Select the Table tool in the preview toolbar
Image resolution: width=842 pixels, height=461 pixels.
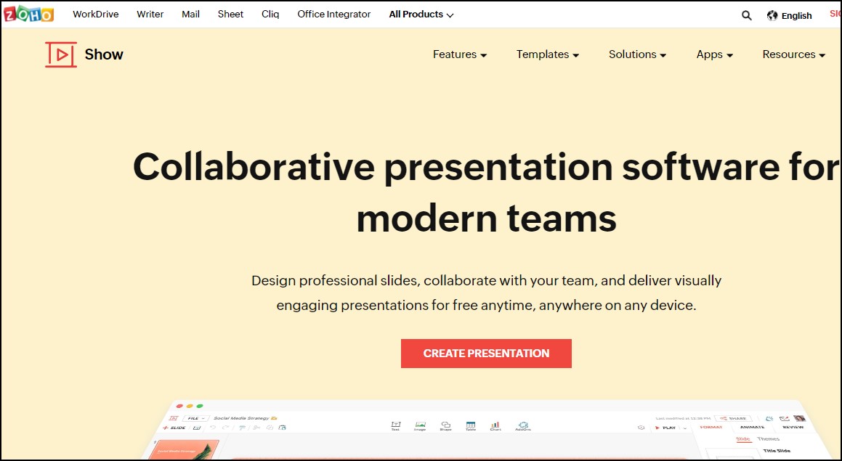471,426
